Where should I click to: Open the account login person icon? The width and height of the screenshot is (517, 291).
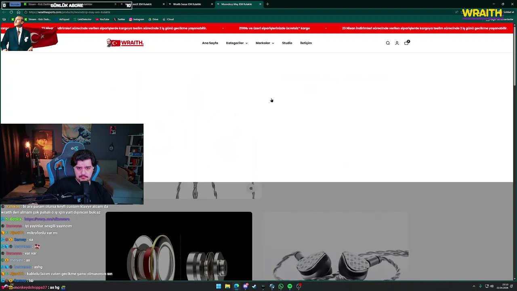tap(397, 43)
